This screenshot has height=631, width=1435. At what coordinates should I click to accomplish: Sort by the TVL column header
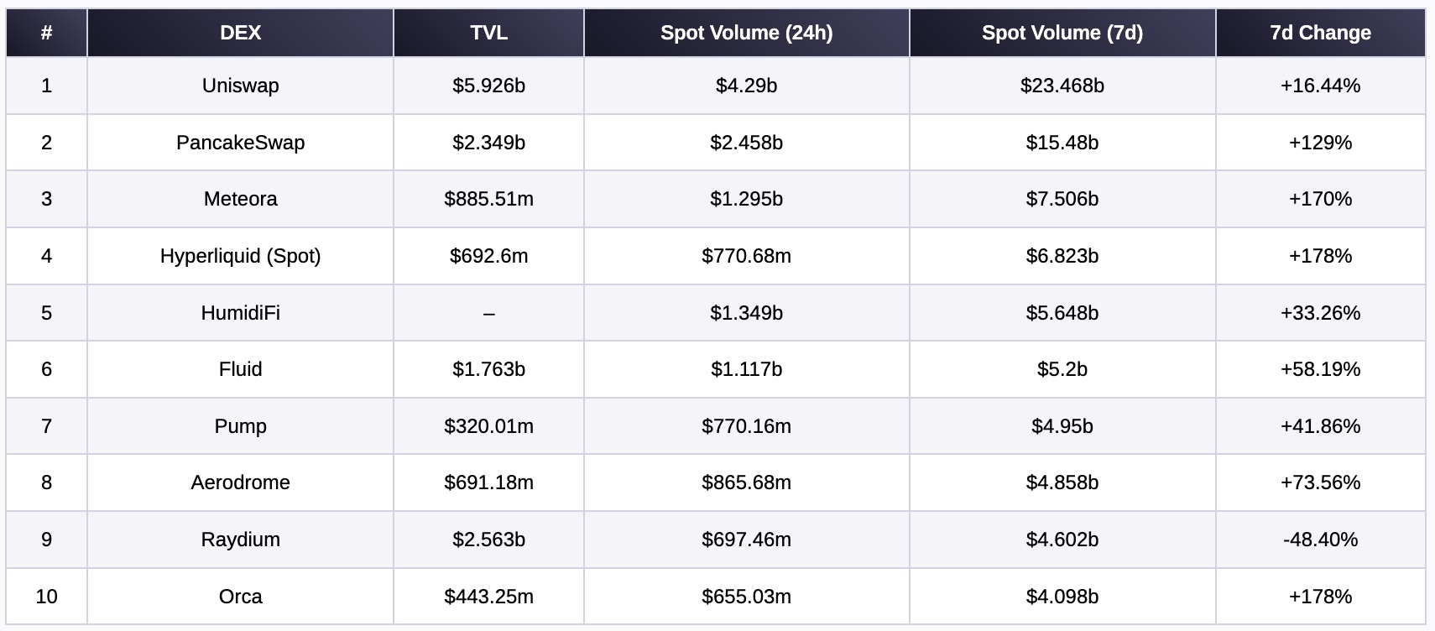[x=488, y=33]
